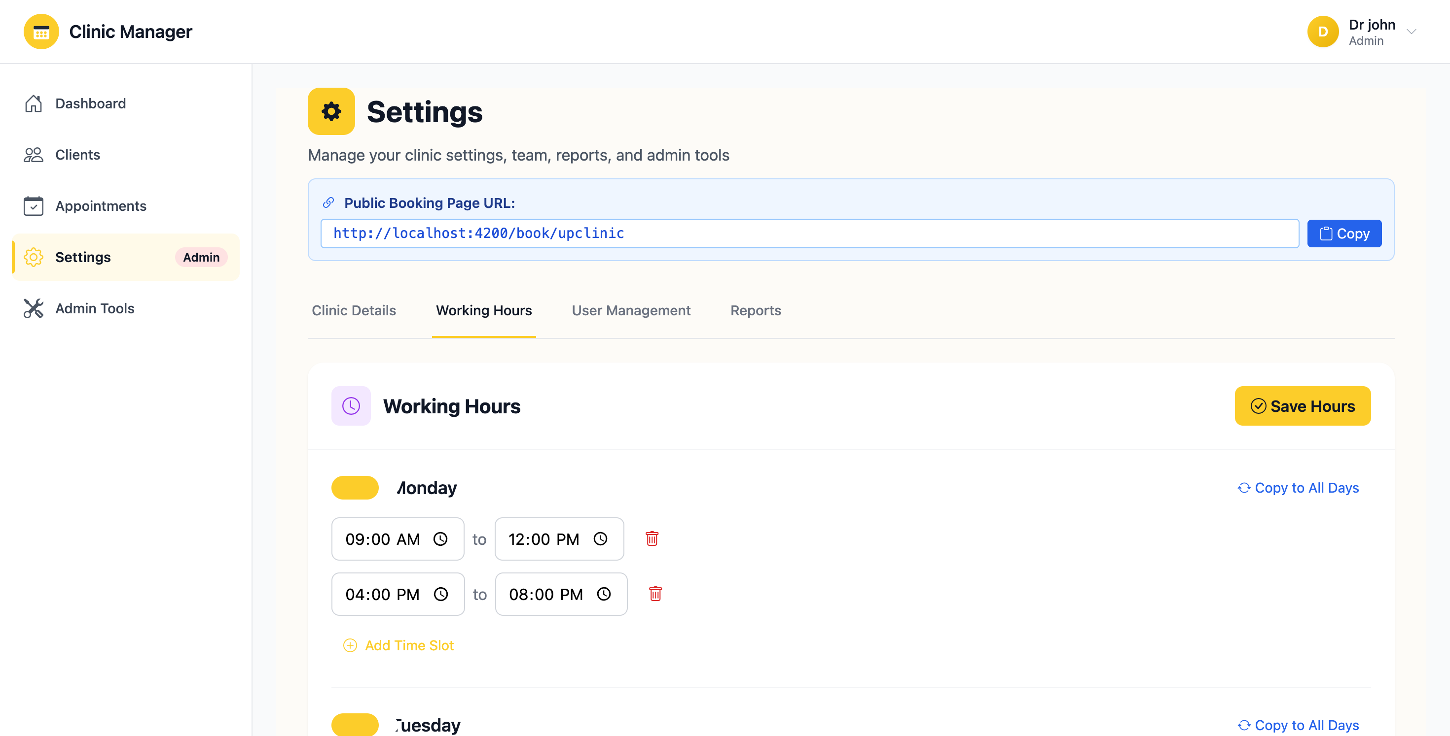
Task: Click the purple clock icon beside Working Hours
Action: pyautogui.click(x=351, y=405)
